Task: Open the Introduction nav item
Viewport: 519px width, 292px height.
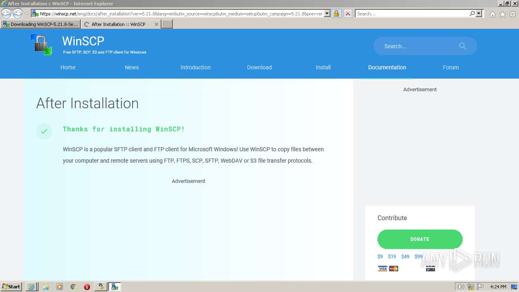Action: click(195, 67)
